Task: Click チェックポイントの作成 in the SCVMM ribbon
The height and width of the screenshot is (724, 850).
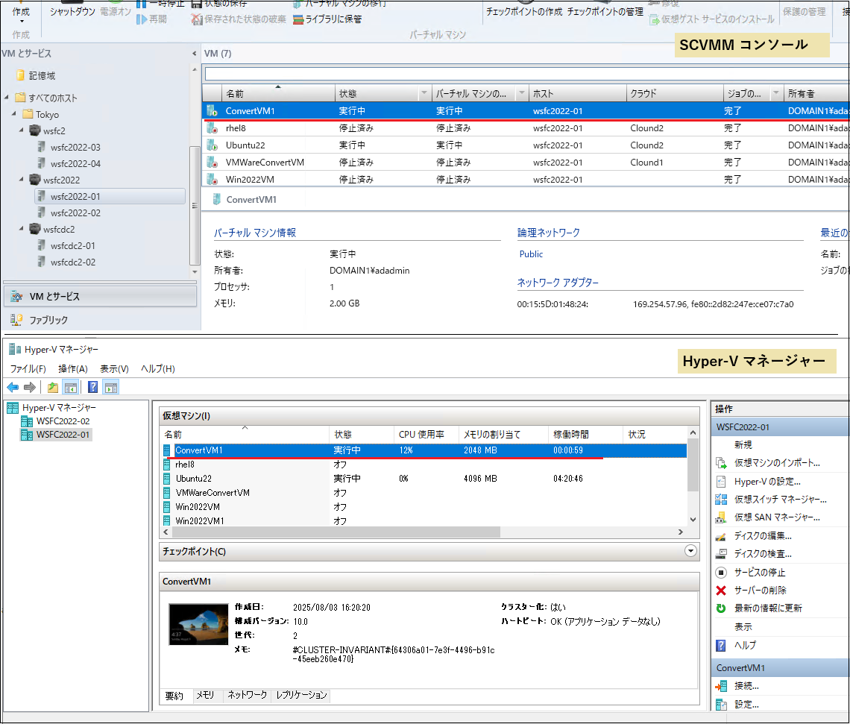Action: click(524, 12)
